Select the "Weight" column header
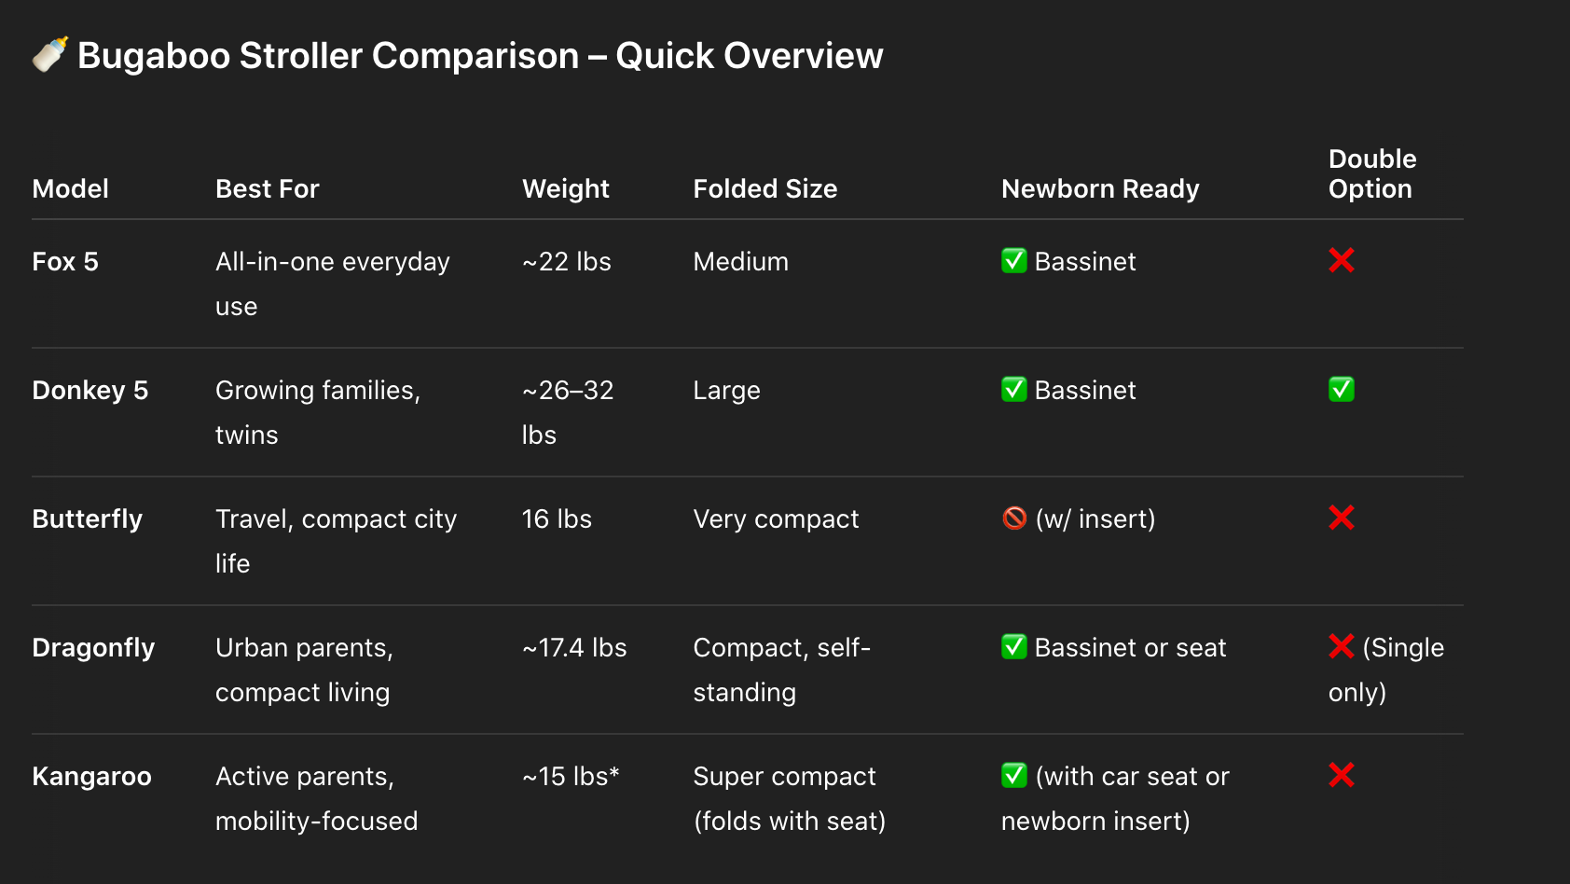 point(565,189)
